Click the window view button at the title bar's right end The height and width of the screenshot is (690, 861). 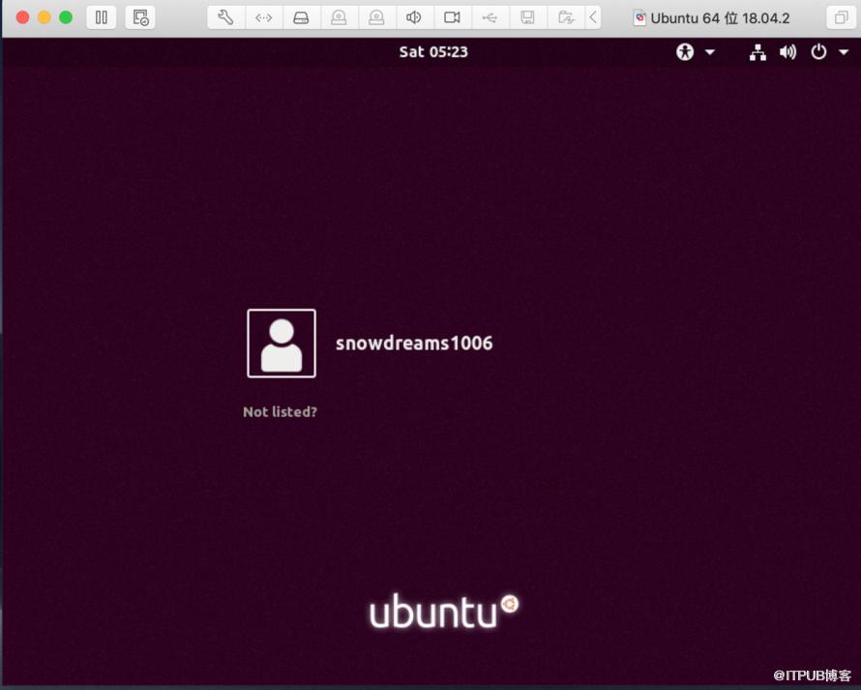point(842,17)
